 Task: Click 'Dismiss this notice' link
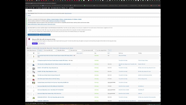pyautogui.click(x=51, y=24)
